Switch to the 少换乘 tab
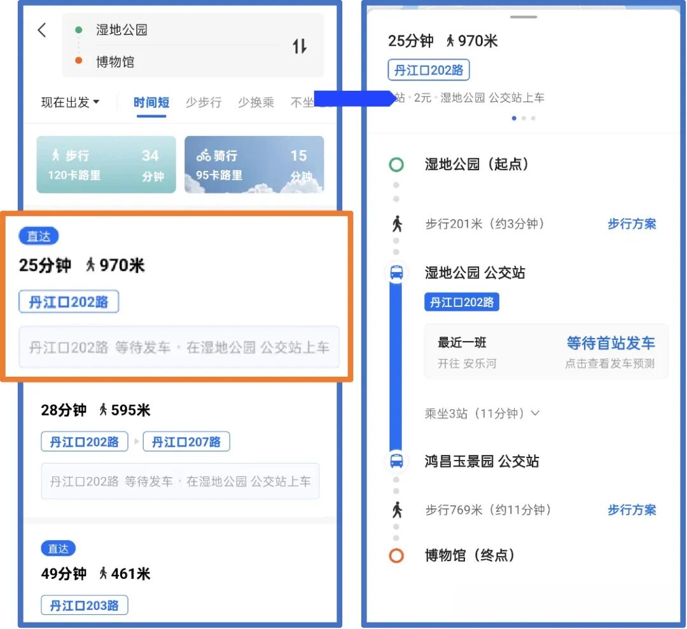 pyautogui.click(x=256, y=102)
